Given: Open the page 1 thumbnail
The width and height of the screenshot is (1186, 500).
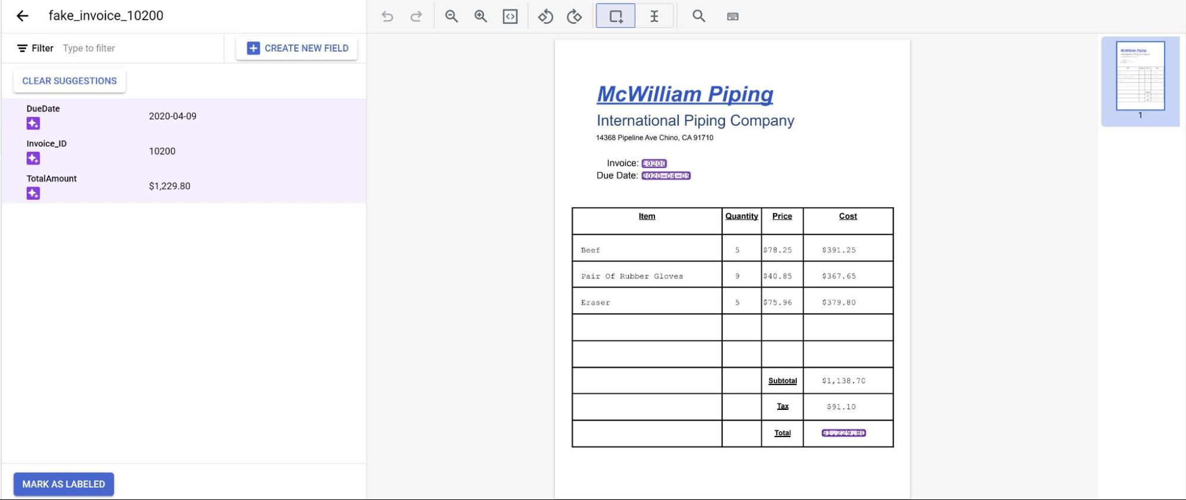Looking at the screenshot, I should (x=1140, y=77).
